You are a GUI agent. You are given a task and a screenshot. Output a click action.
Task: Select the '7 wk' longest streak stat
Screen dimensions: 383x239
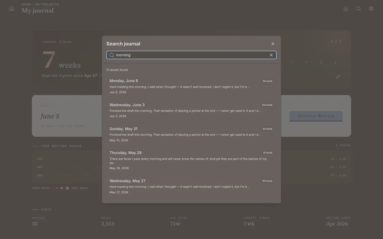coord(249,224)
